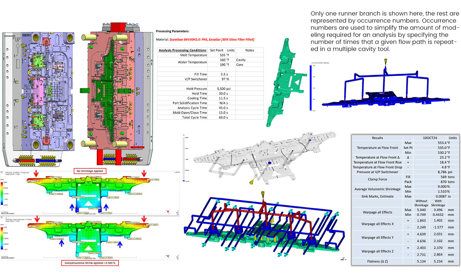Viewport: 461px width, 279px height.
Task: Click the Melt Temperature 535 value cell
Action: pyautogui.click(x=217, y=55)
